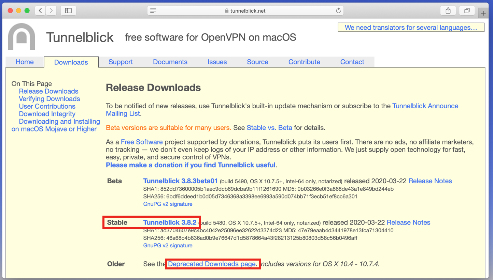The height and width of the screenshot is (280, 493).
Task: Click the Beta SHA1 and MD5 line
Action: click(x=268, y=189)
